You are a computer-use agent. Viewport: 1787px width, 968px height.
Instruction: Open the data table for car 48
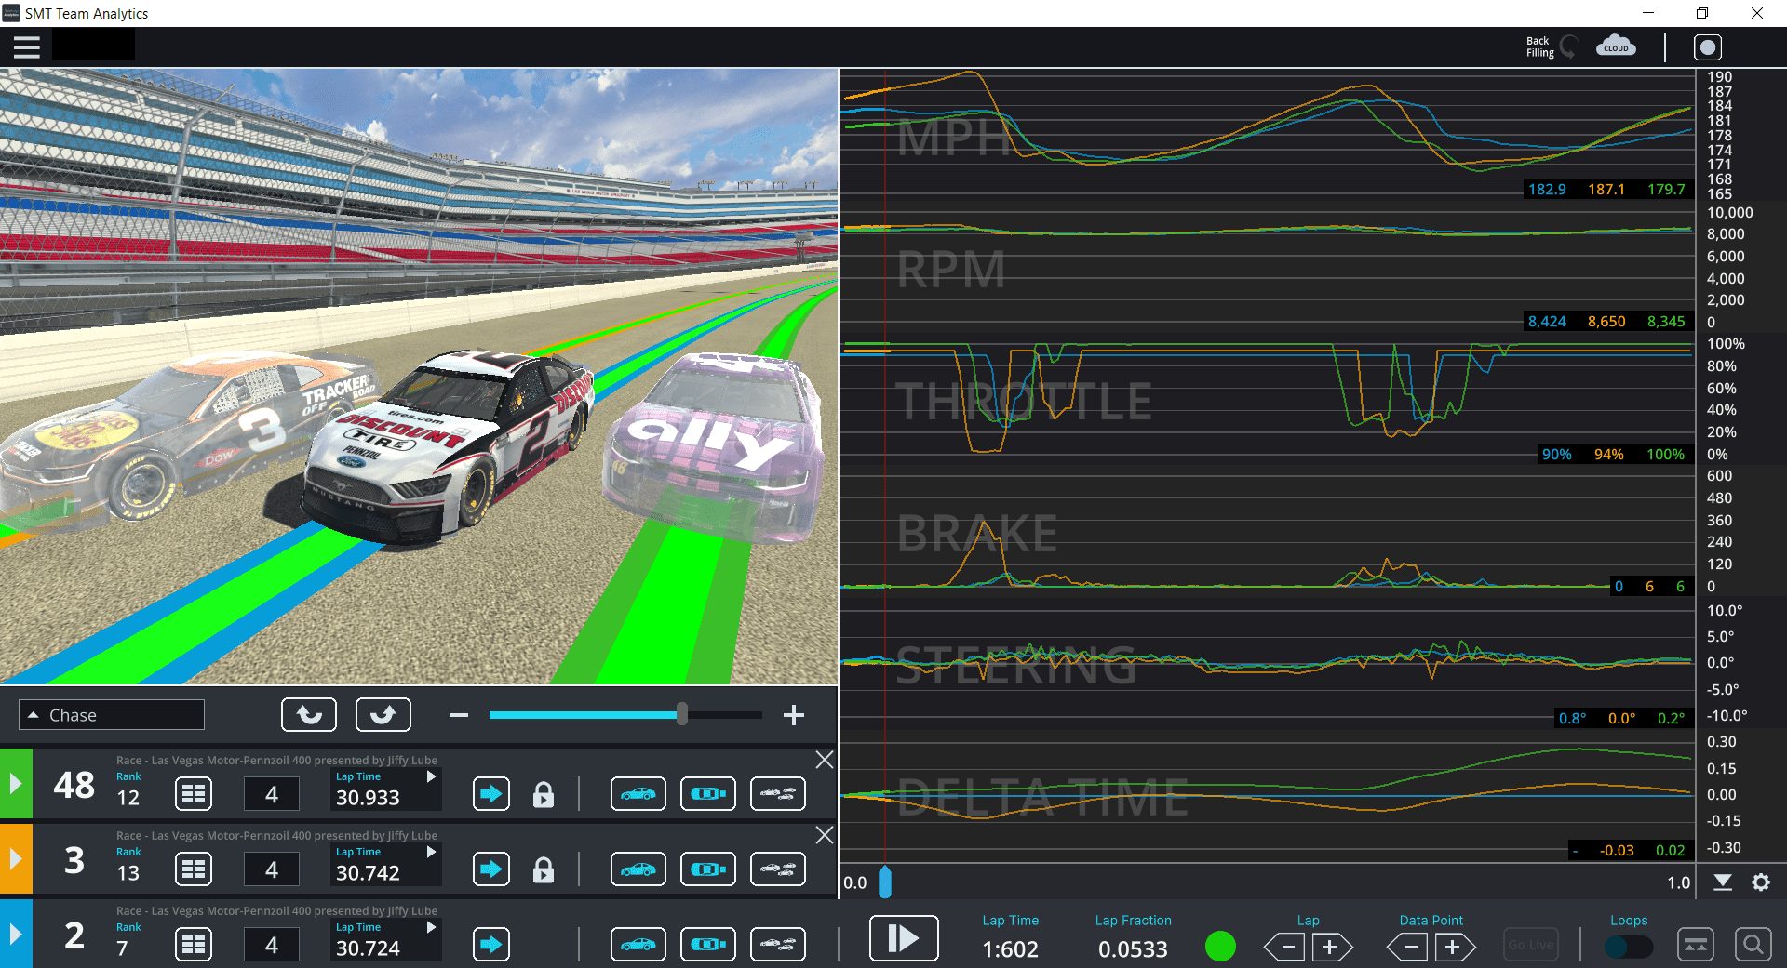(194, 794)
